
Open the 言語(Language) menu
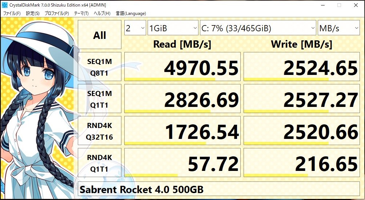pyautogui.click(x=131, y=13)
